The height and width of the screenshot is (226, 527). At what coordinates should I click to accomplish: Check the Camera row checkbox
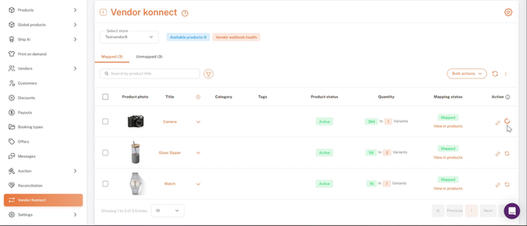(x=105, y=122)
